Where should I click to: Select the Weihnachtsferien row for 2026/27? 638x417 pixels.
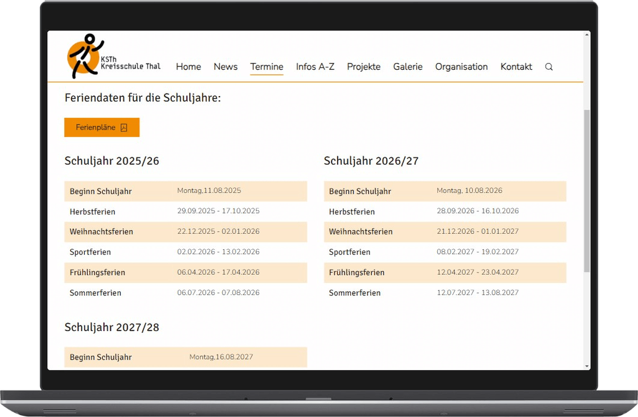445,232
